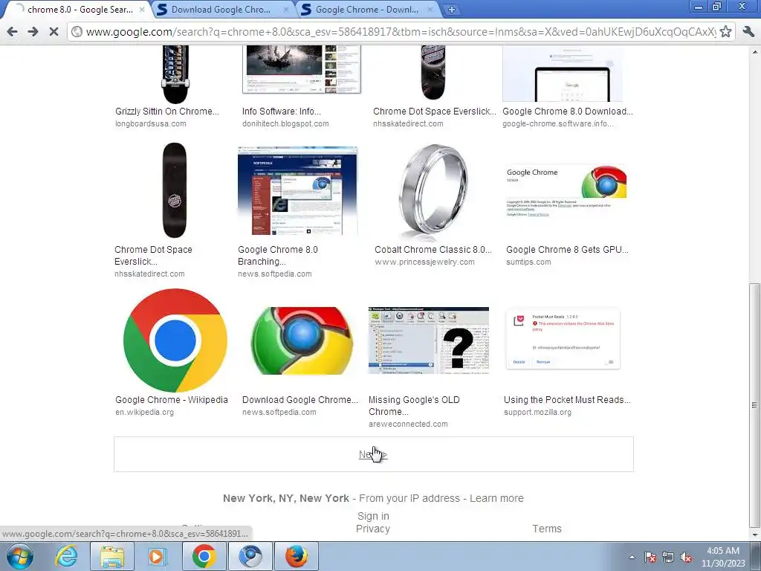Load more results with the Next button
The width and height of the screenshot is (761, 571).
[x=373, y=454]
